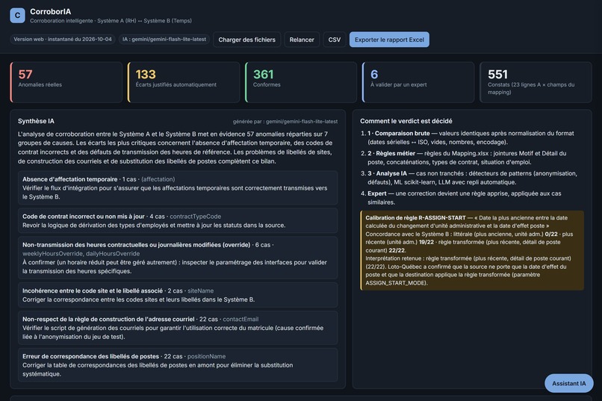Click the weeklyHoursOverride, dailyHoursOverride label

[x=81, y=254]
